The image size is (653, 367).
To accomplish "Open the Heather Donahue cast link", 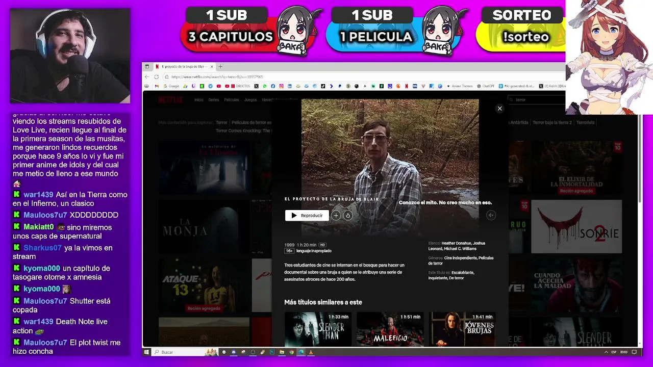I will (x=456, y=243).
